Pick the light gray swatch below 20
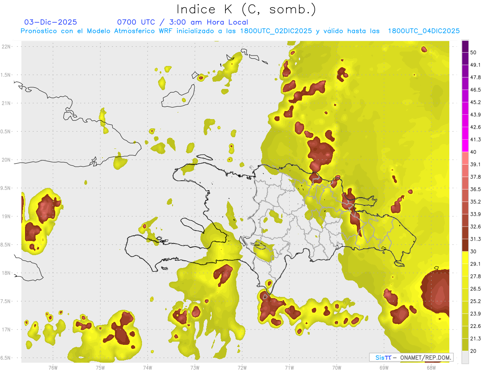The image size is (484, 373). click(x=465, y=357)
